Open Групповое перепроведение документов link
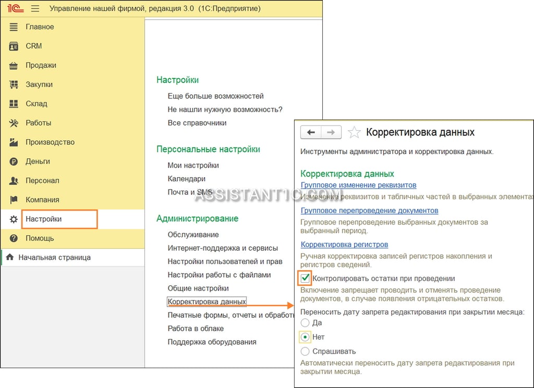534x388 pixels. (369, 211)
